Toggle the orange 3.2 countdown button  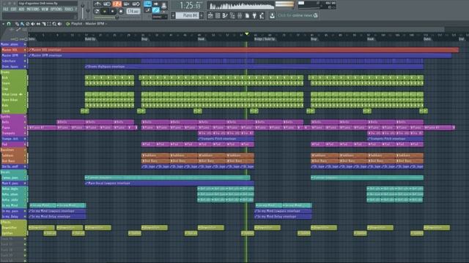(117, 4)
